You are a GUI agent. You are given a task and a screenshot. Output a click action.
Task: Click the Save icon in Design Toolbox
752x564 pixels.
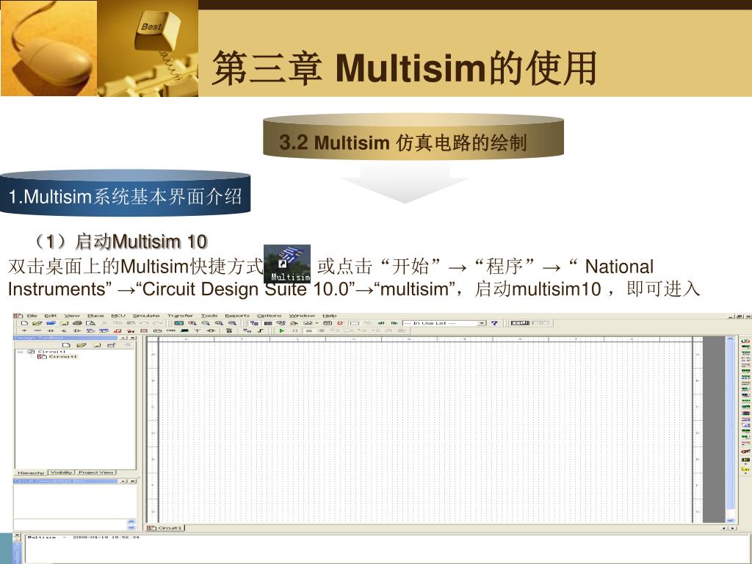click(97, 345)
